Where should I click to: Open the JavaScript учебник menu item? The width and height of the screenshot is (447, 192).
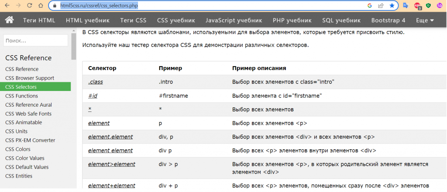(234, 20)
